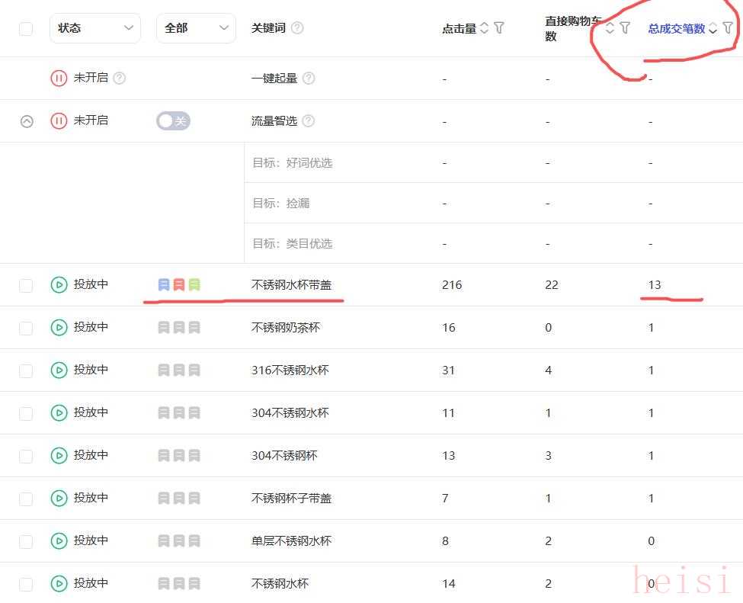Open keyword 304不锈钢水杯
Viewport: 743px width, 603px height.
[x=290, y=412]
